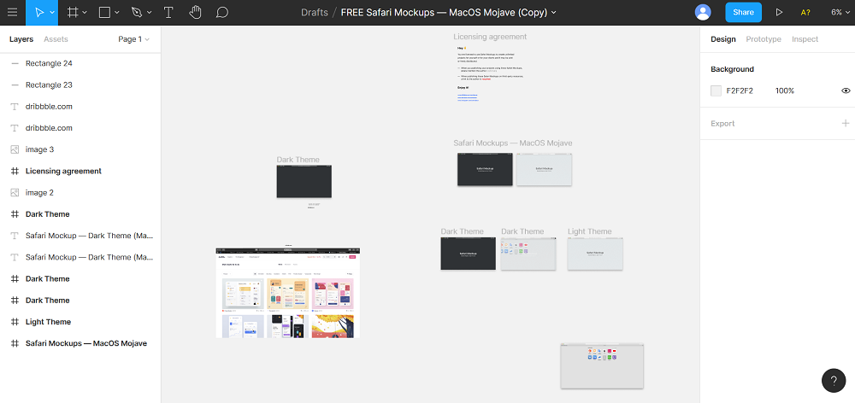855x403 pixels.
Task: Select the Move tool
Action: pyautogui.click(x=39, y=13)
